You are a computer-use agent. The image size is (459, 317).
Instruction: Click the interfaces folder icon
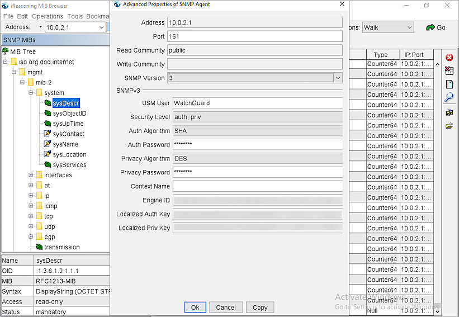[39, 175]
